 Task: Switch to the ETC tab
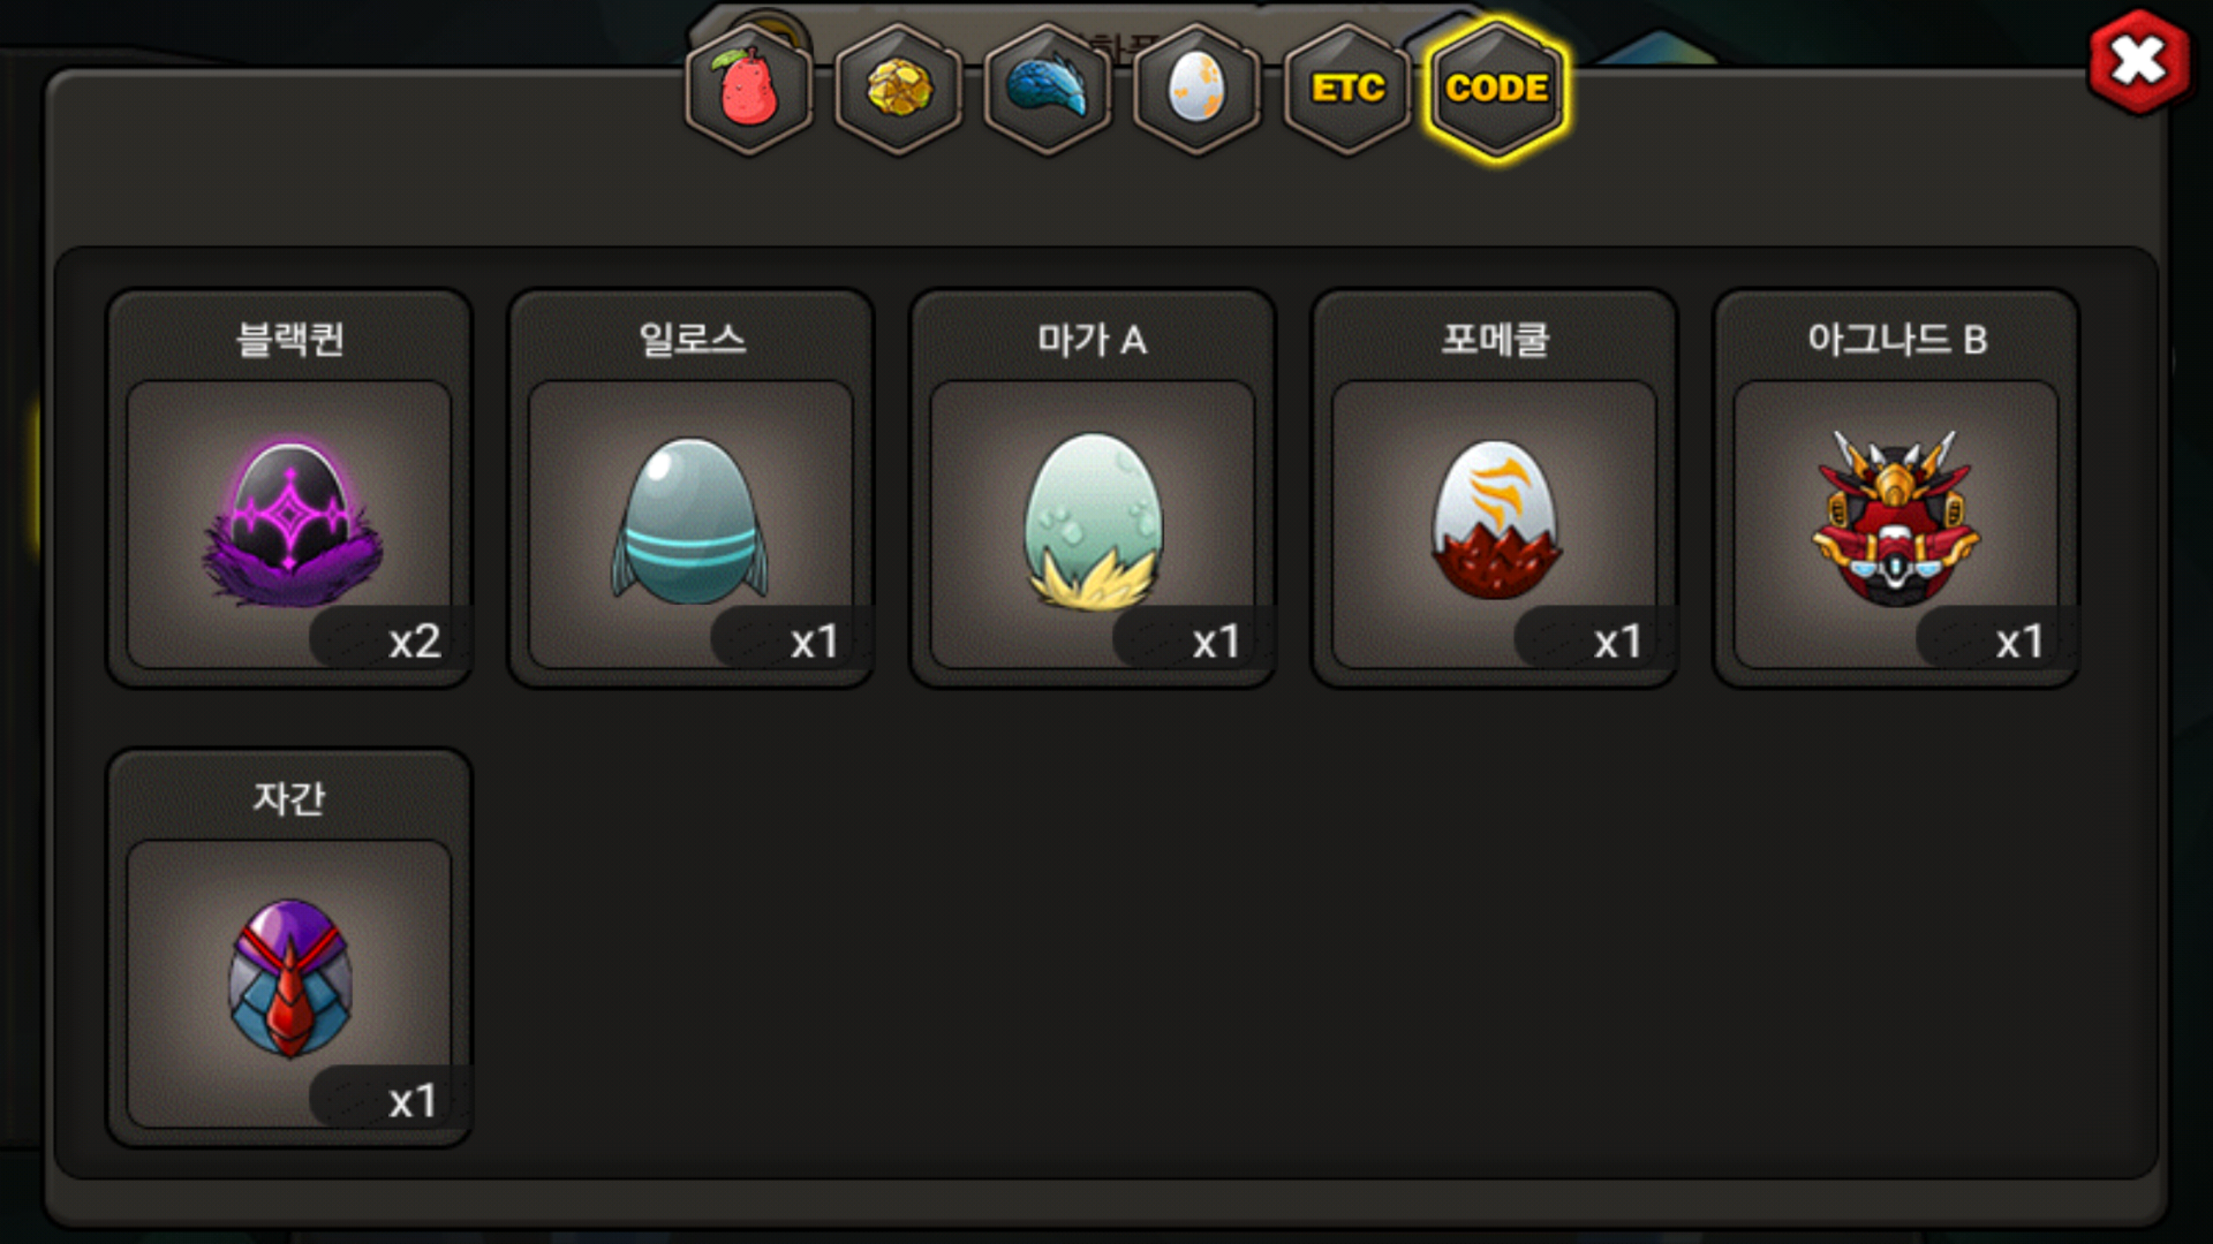coord(1347,90)
